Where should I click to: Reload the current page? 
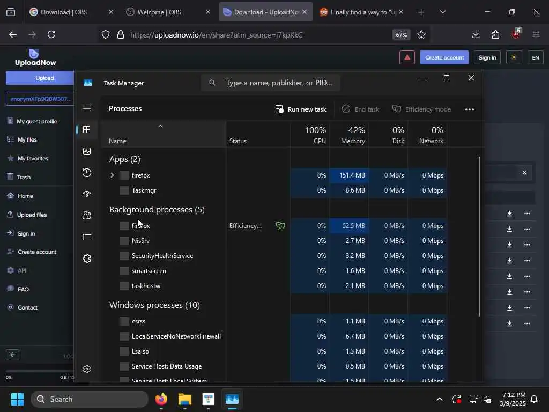51,34
